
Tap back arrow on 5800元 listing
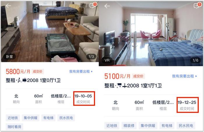click(8, 6)
